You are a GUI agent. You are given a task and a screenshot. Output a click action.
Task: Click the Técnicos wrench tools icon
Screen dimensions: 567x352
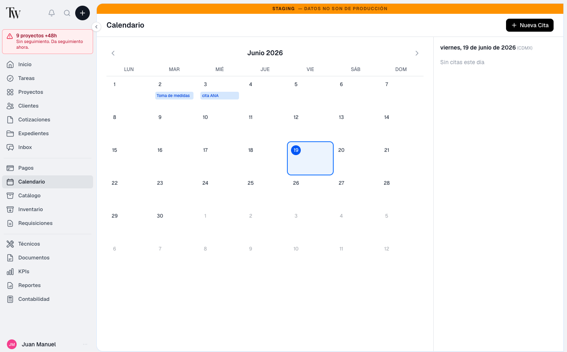coord(11,244)
